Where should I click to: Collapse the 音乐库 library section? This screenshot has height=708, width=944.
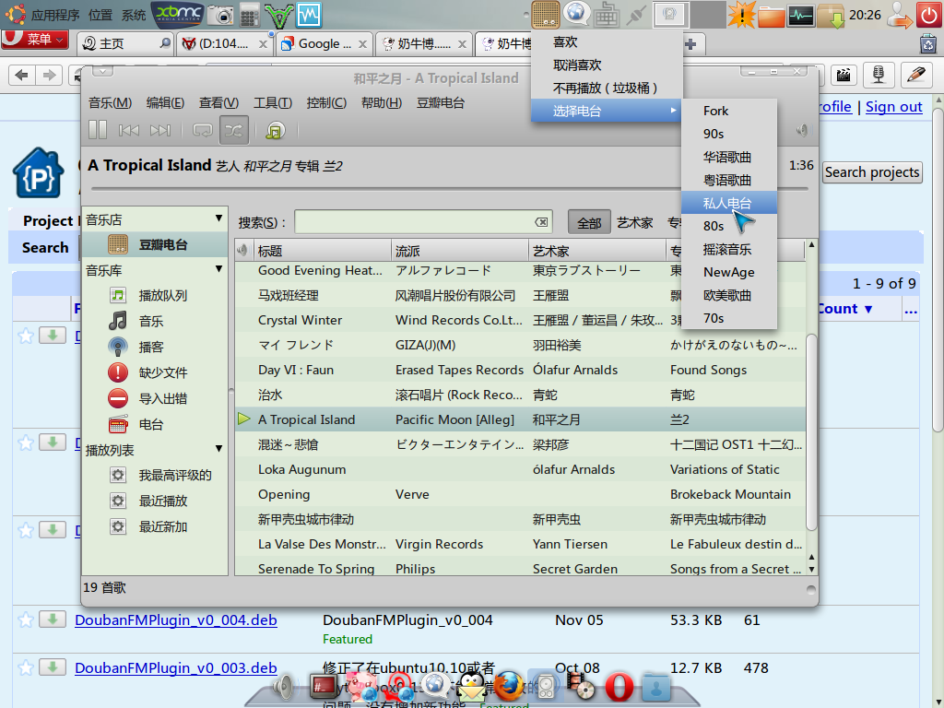[x=218, y=269]
